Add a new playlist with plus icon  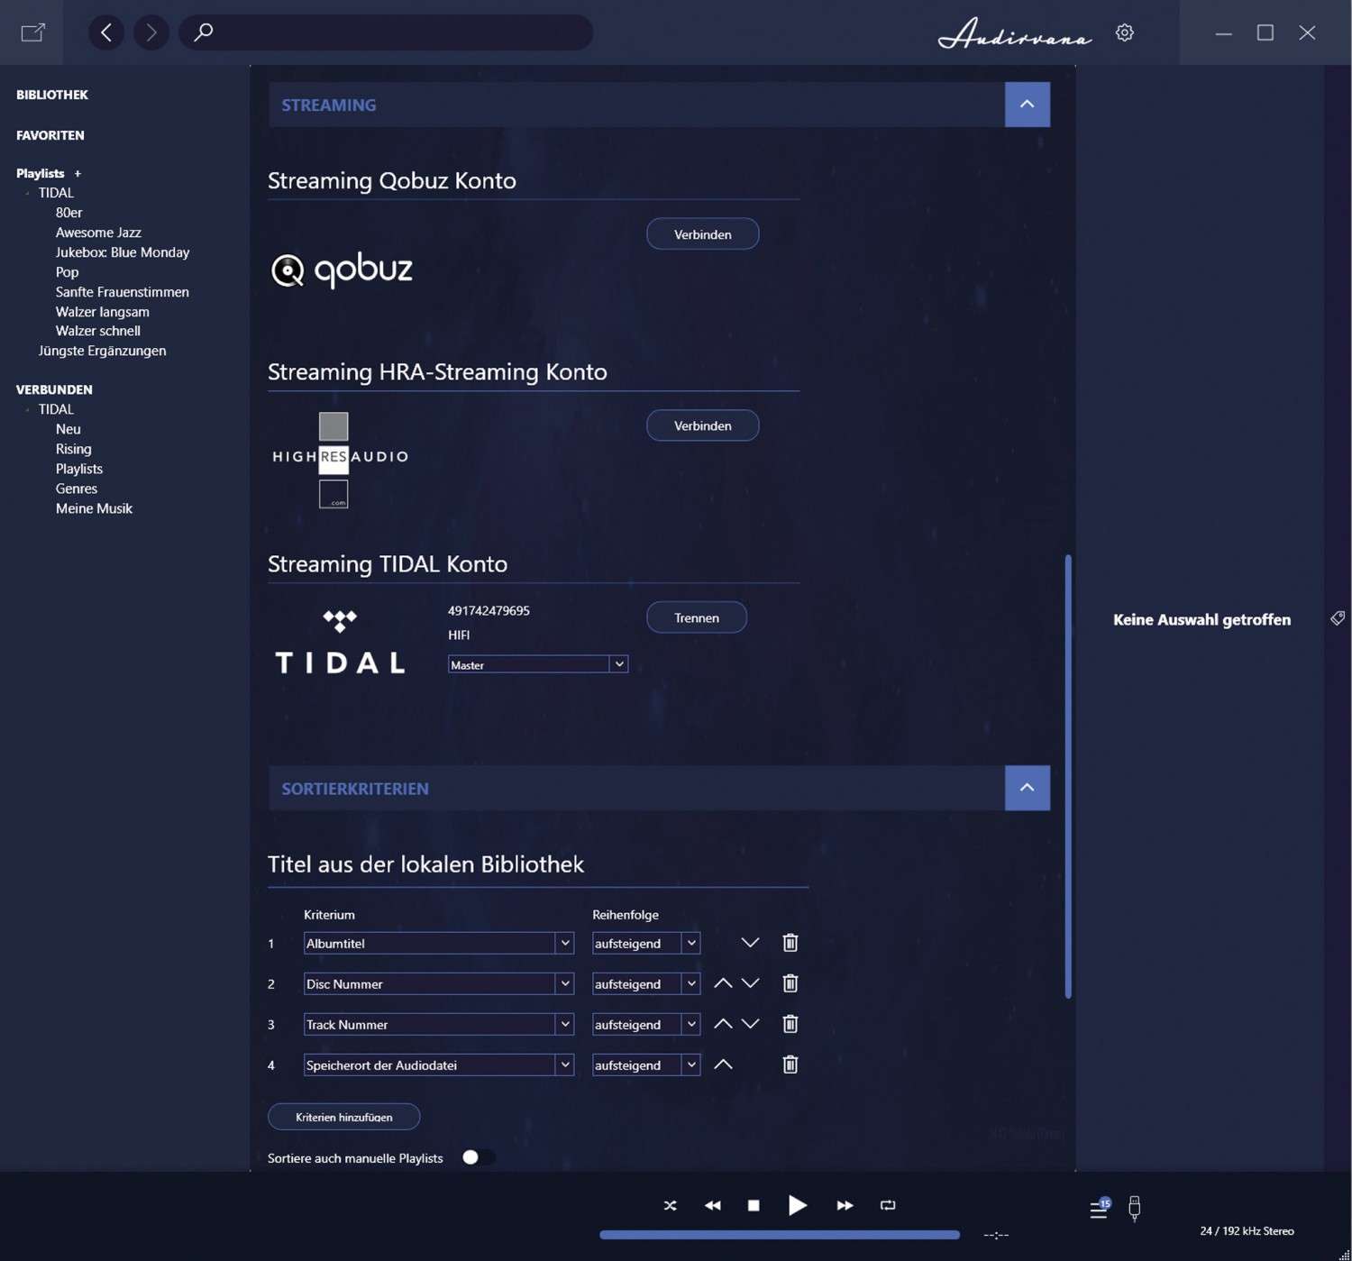[x=78, y=173]
